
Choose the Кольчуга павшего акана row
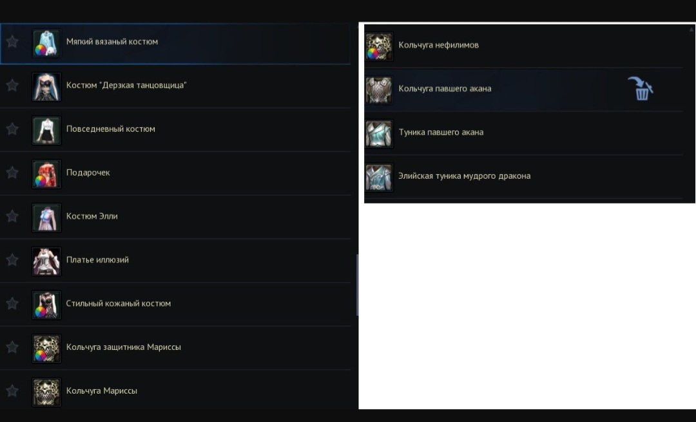524,89
